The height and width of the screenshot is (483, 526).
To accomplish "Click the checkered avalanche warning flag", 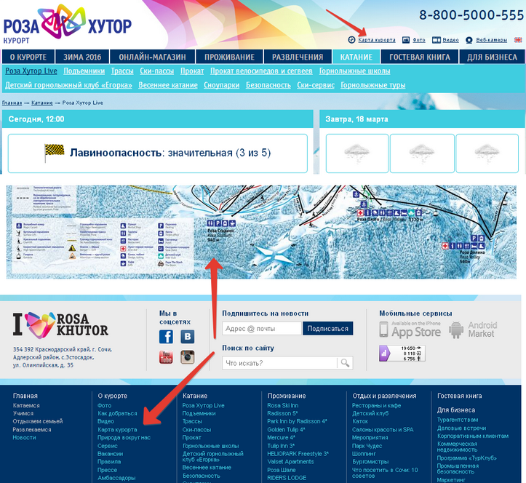I will (55, 153).
